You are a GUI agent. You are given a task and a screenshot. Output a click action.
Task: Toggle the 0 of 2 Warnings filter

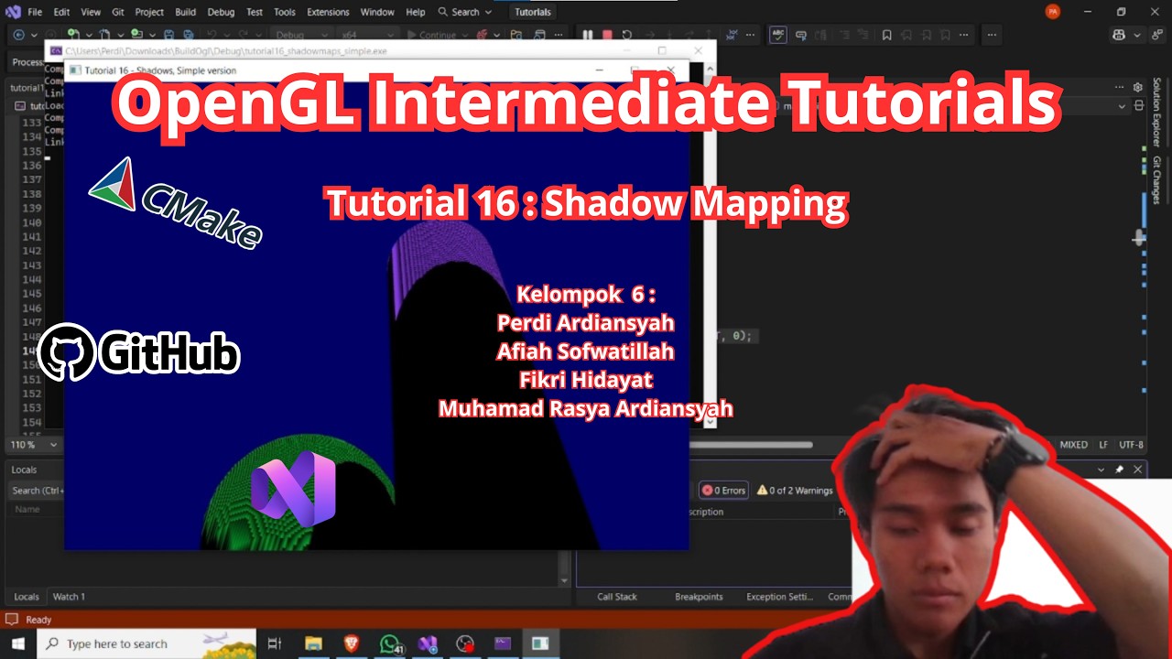click(x=795, y=491)
